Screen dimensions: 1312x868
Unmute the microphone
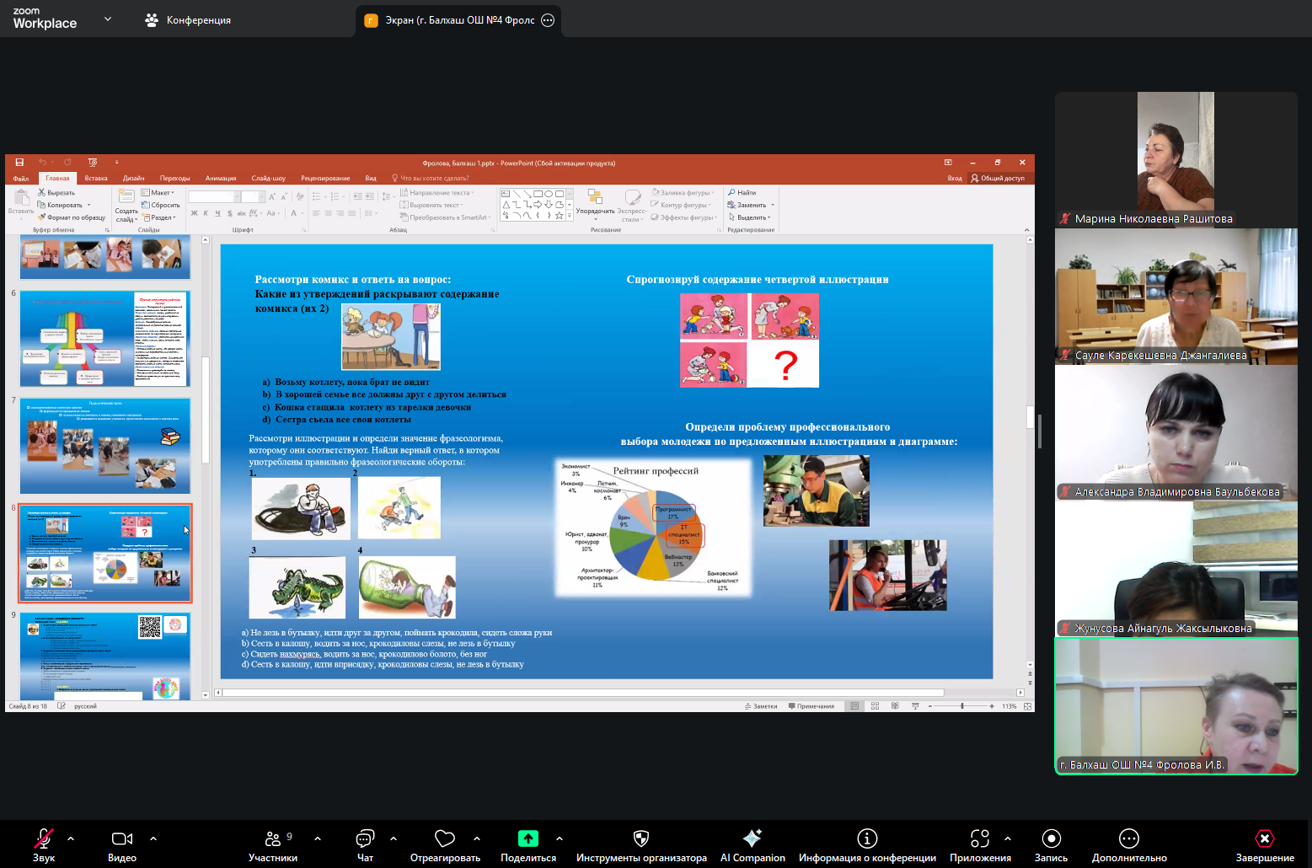[x=43, y=839]
